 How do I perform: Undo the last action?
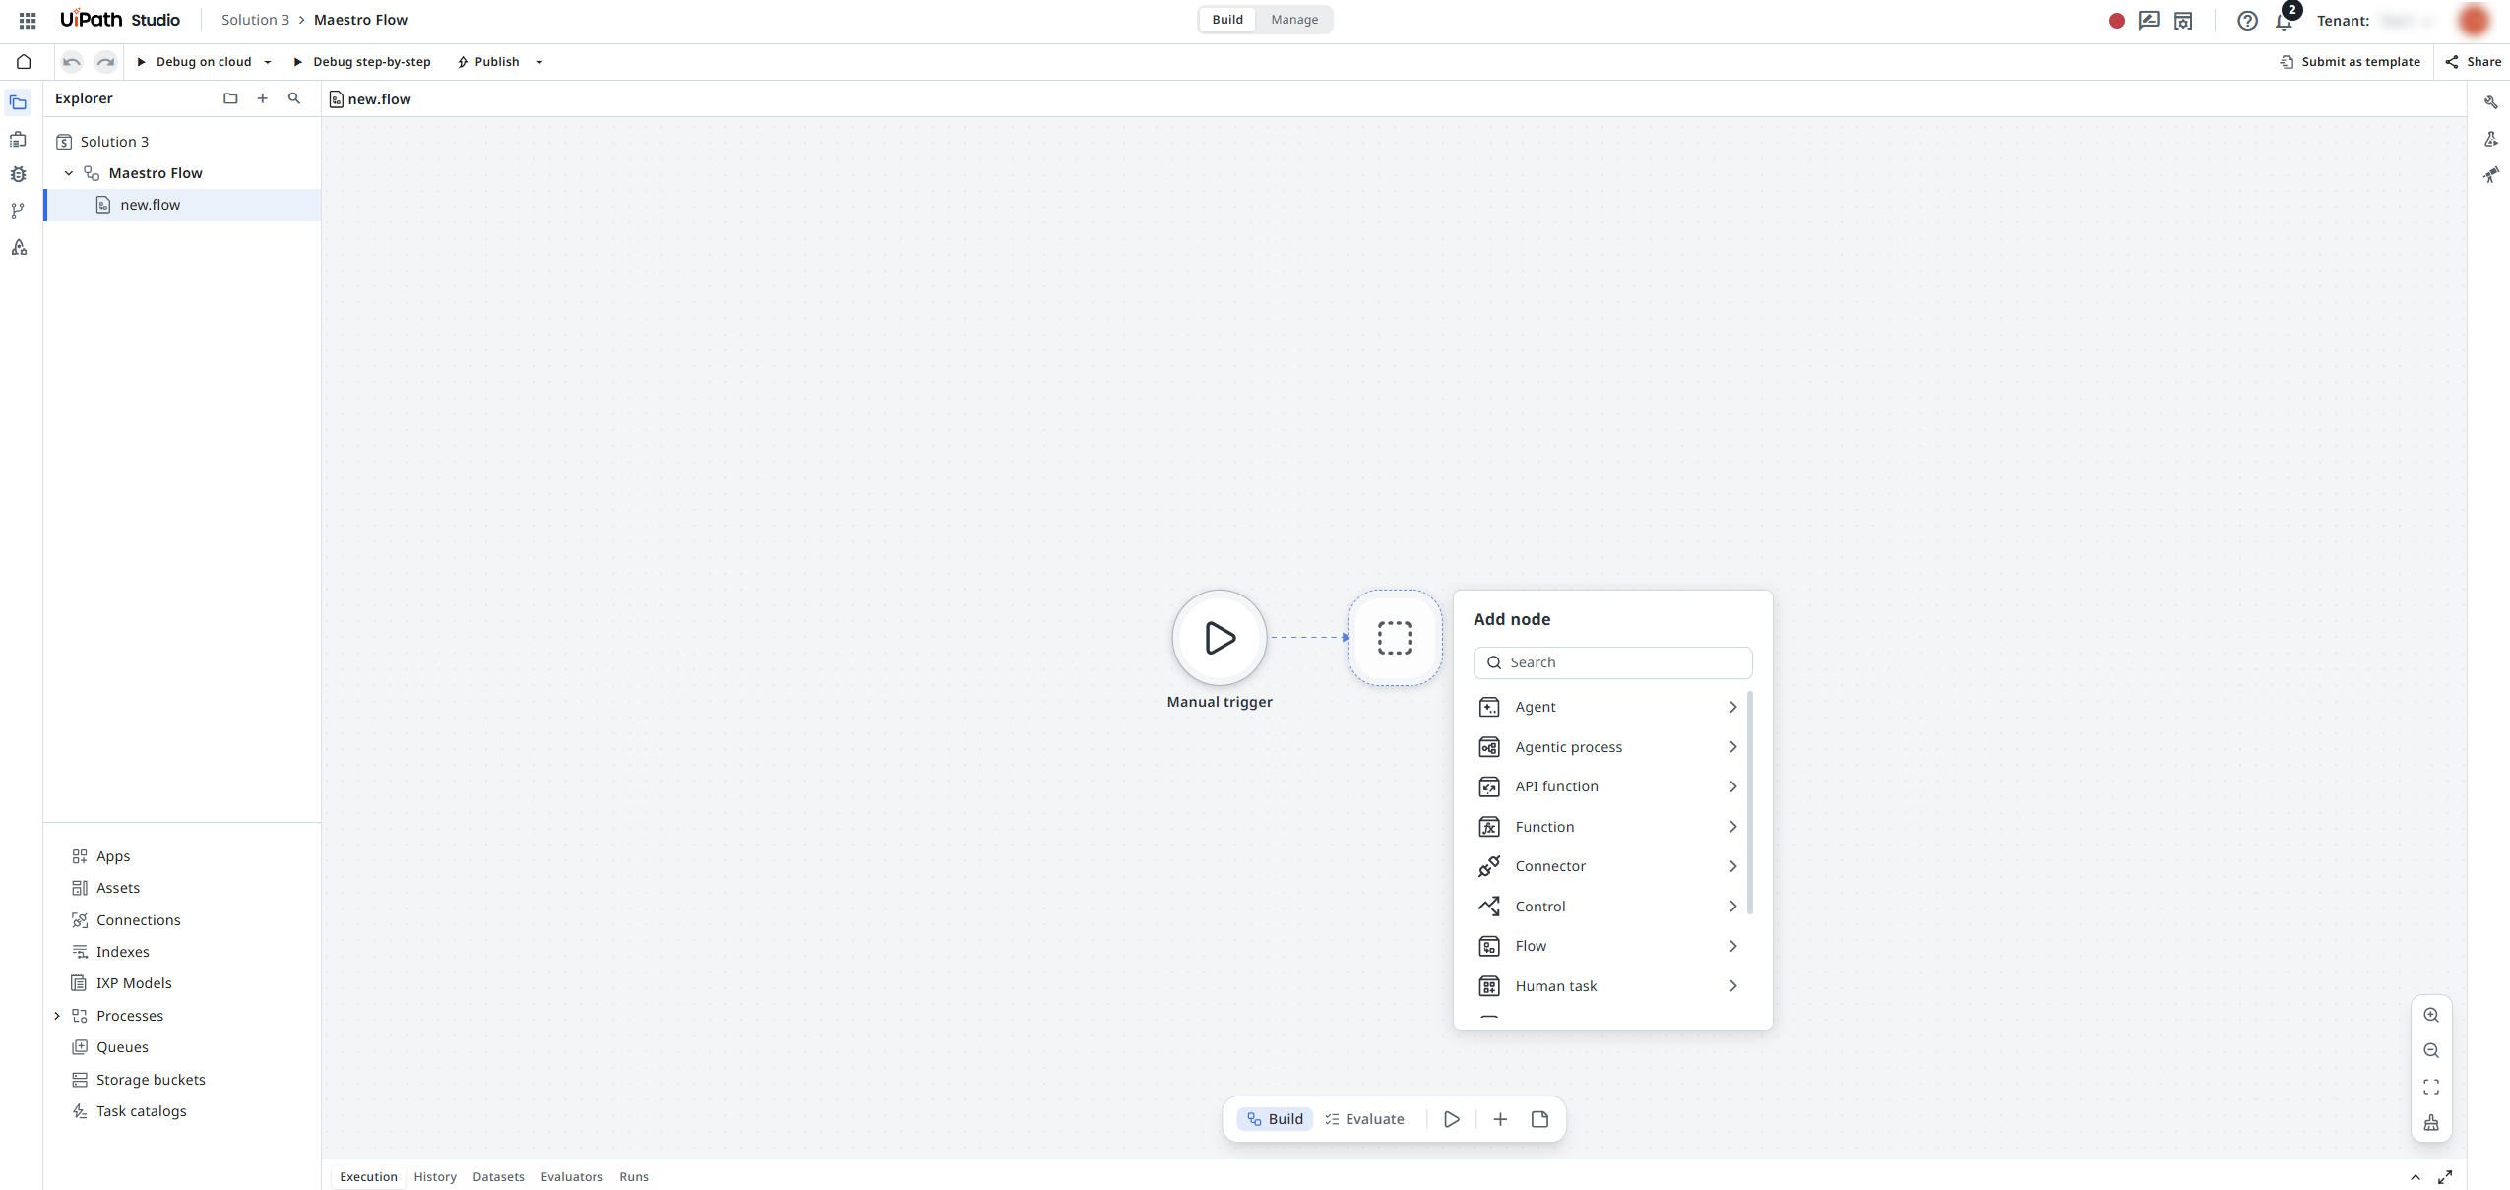point(72,62)
